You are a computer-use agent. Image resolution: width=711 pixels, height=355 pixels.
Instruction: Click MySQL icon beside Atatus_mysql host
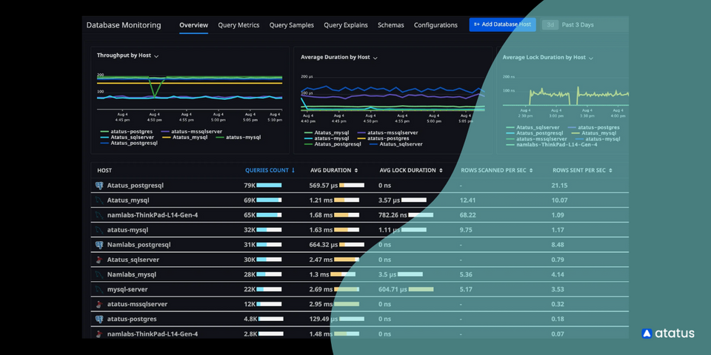pyautogui.click(x=99, y=200)
